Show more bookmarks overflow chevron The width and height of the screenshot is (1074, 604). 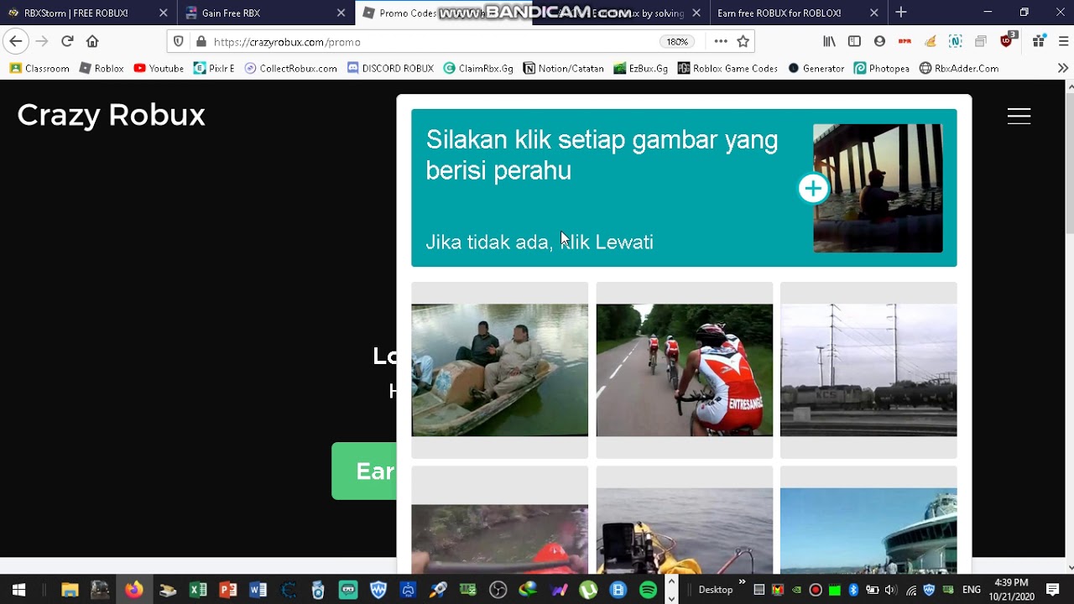(1062, 68)
